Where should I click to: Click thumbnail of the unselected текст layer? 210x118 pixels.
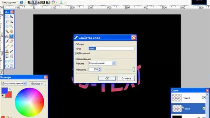[177, 98]
